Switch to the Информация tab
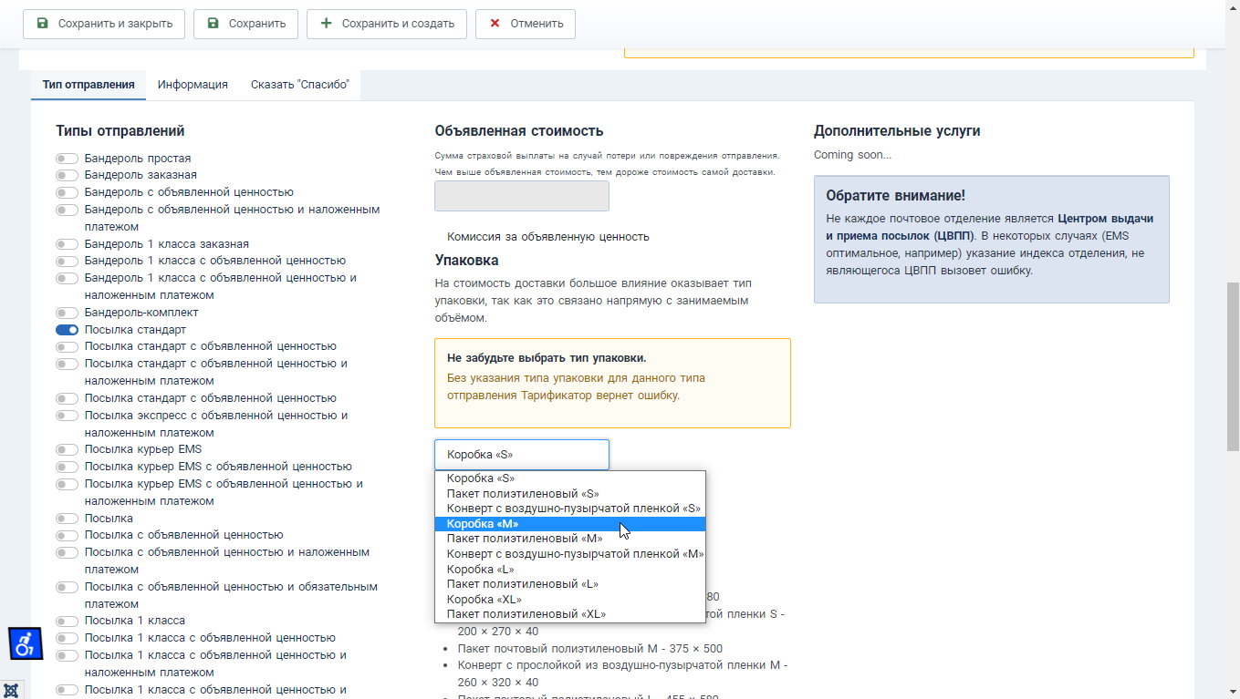Image resolution: width=1240 pixels, height=699 pixels. [193, 85]
